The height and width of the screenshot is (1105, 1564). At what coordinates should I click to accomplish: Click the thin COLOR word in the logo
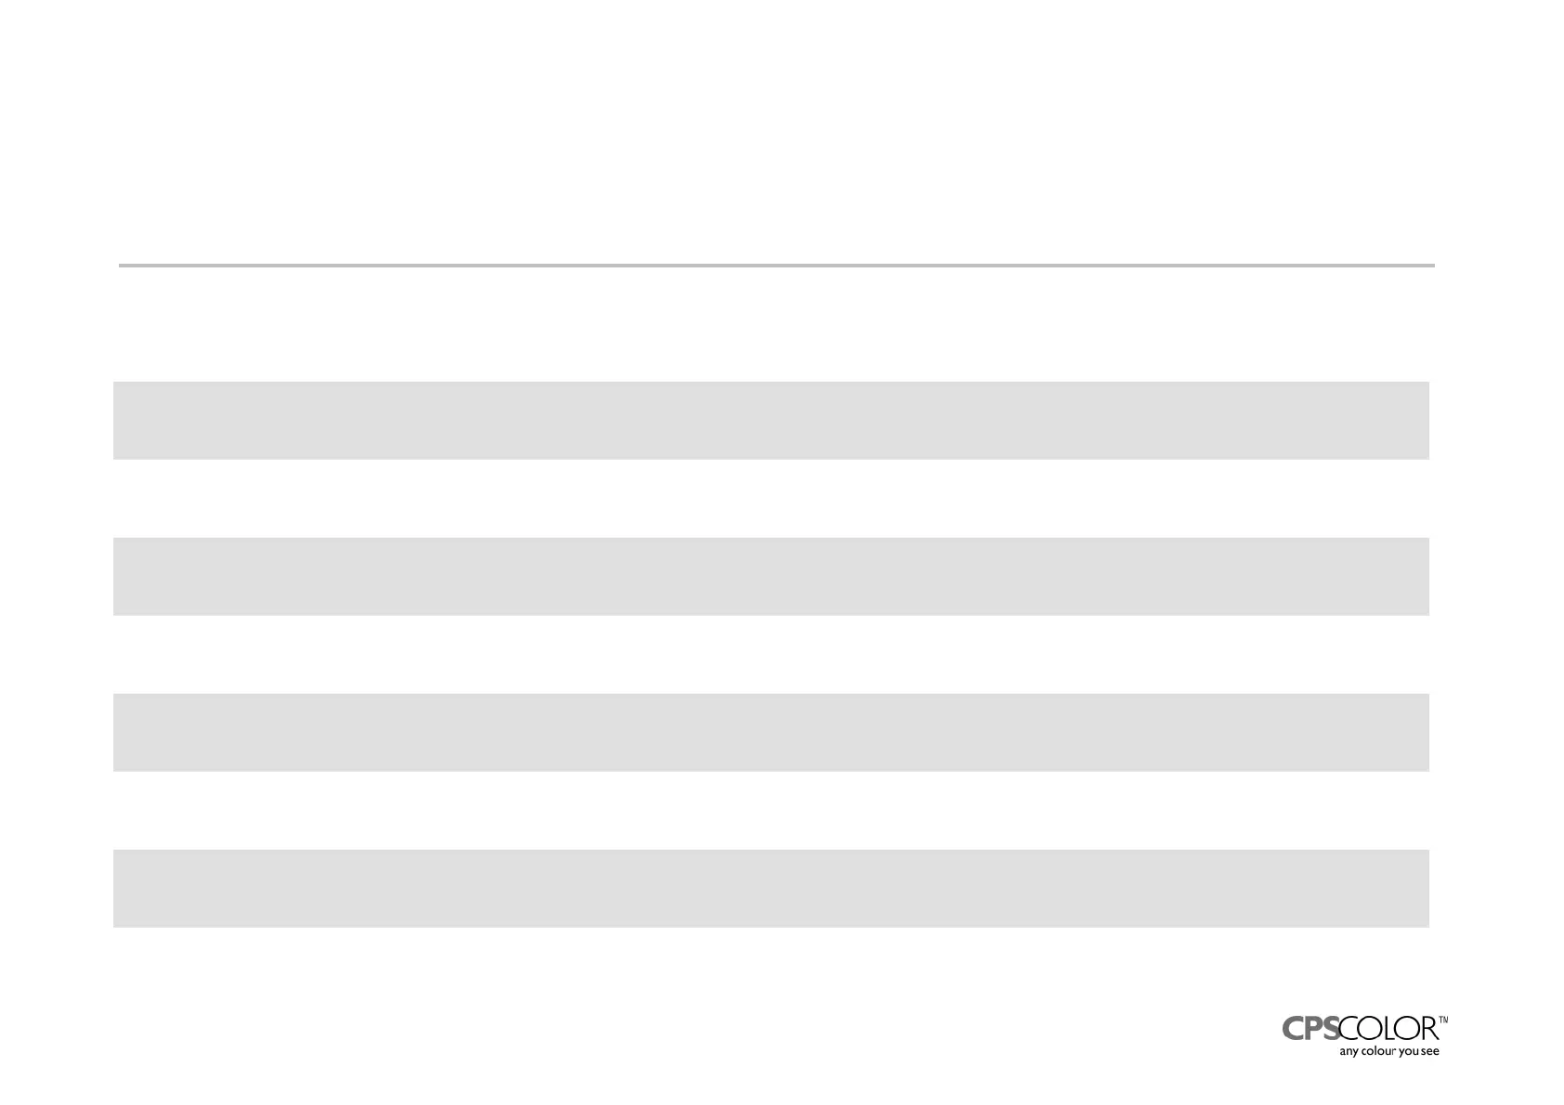tap(1388, 1029)
